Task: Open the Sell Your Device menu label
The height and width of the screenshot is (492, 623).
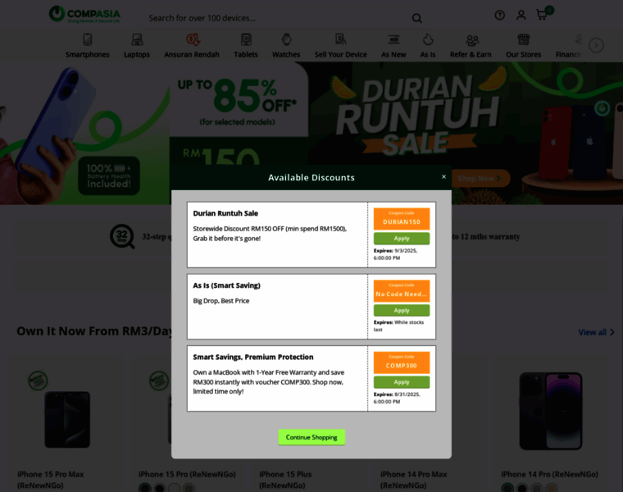Action: 340,54
